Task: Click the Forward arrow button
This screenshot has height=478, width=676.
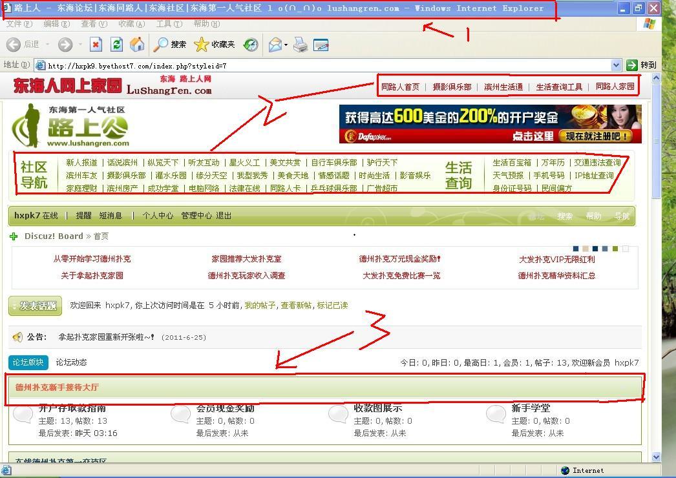Action: 65,45
